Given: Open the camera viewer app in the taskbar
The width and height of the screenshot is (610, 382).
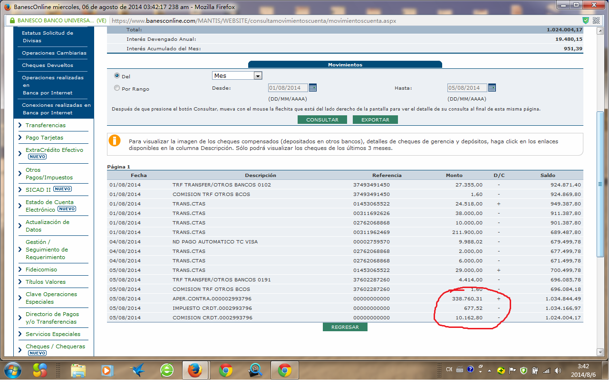Looking at the screenshot, I should coord(255,370).
